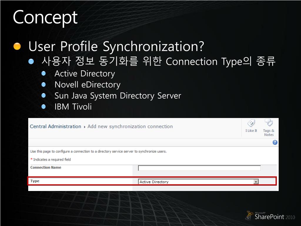
Task: Click the Active Directory value in the Type box
Action: click(x=154, y=182)
